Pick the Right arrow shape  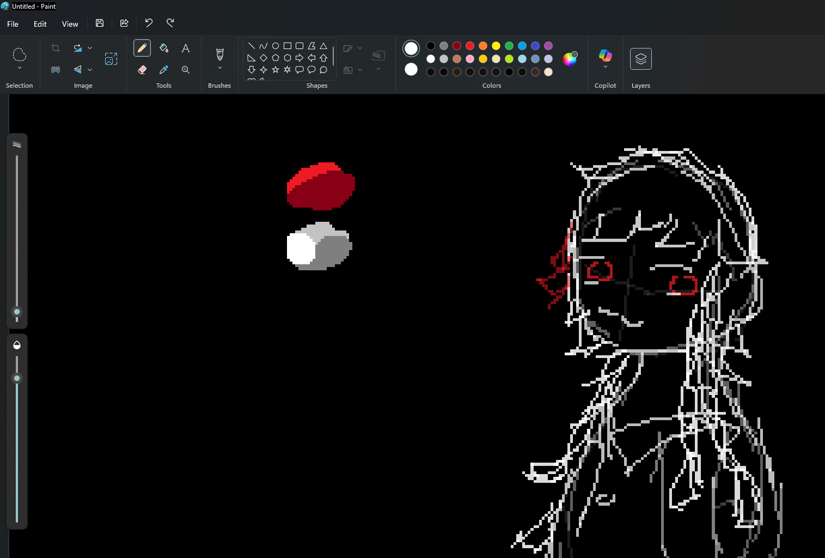[x=300, y=58]
